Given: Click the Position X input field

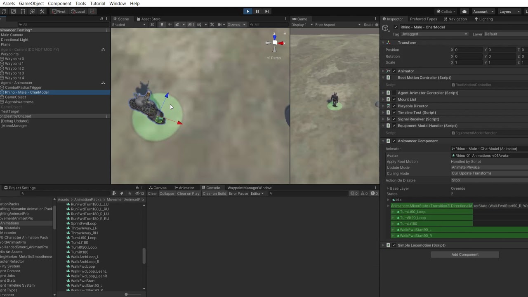Looking at the screenshot, I should click(469, 50).
